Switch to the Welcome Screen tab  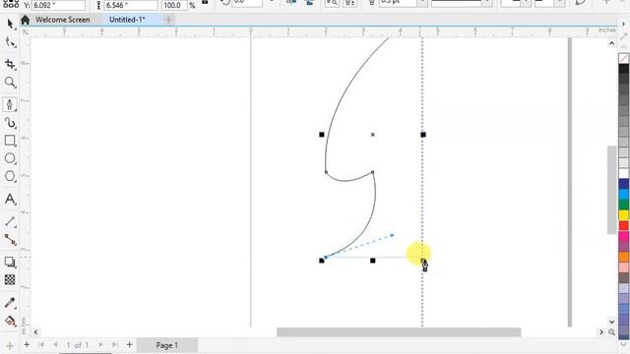click(x=62, y=20)
